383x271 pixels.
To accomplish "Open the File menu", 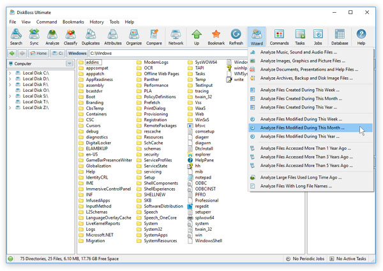I will [13, 22].
